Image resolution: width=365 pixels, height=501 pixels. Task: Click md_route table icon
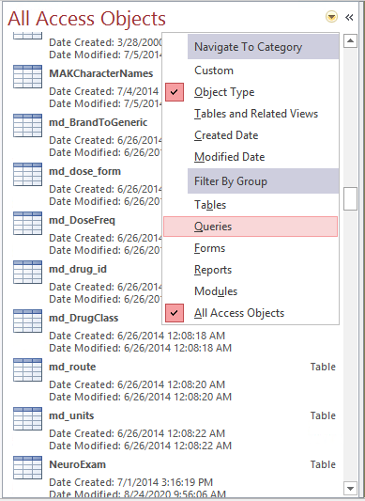click(x=28, y=370)
